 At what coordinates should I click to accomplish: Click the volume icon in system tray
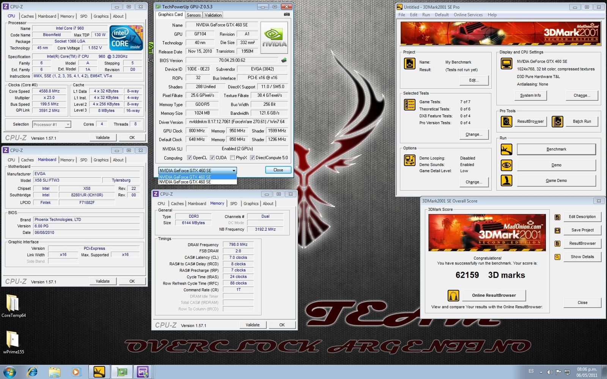(550, 372)
